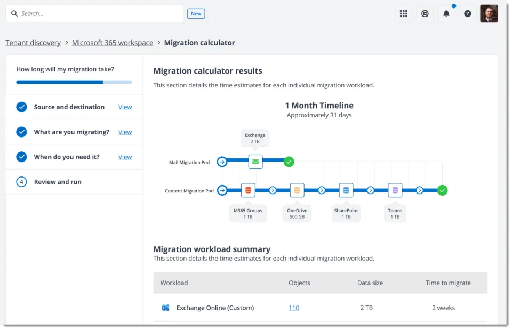Viewport: 512px width, 330px height.
Task: Click the completed checkmark beside Source and destination
Action: (21, 107)
